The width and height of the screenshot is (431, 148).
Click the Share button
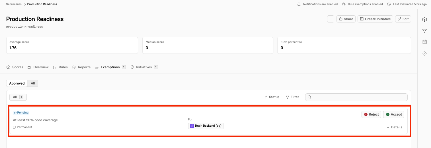pos(346,19)
